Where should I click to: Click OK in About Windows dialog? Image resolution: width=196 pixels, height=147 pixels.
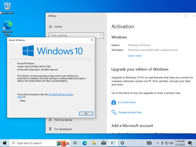click(x=86, y=114)
